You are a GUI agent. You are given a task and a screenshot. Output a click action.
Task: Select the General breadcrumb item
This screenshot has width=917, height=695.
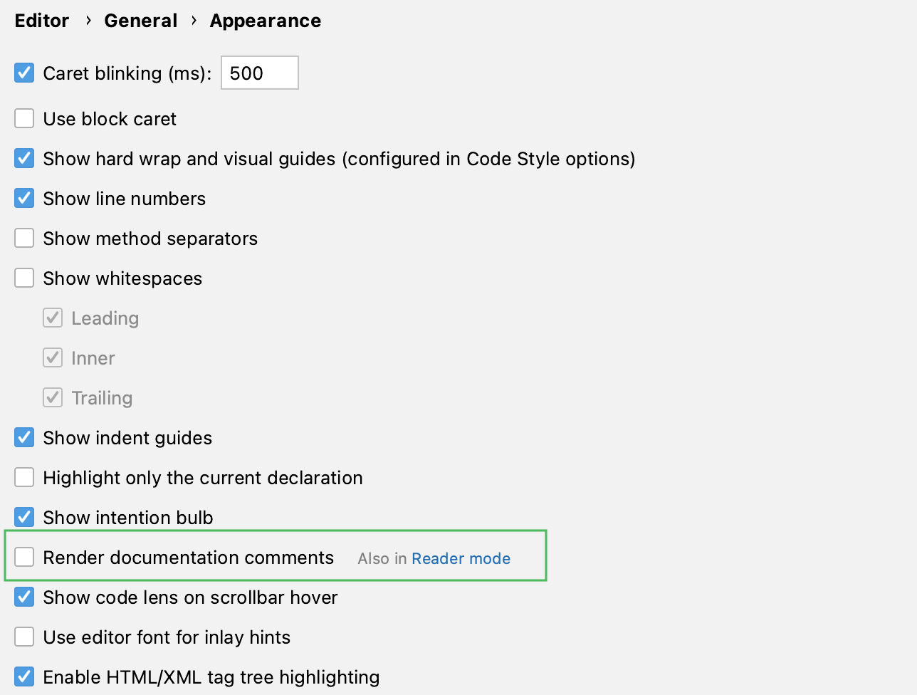pyautogui.click(x=140, y=21)
